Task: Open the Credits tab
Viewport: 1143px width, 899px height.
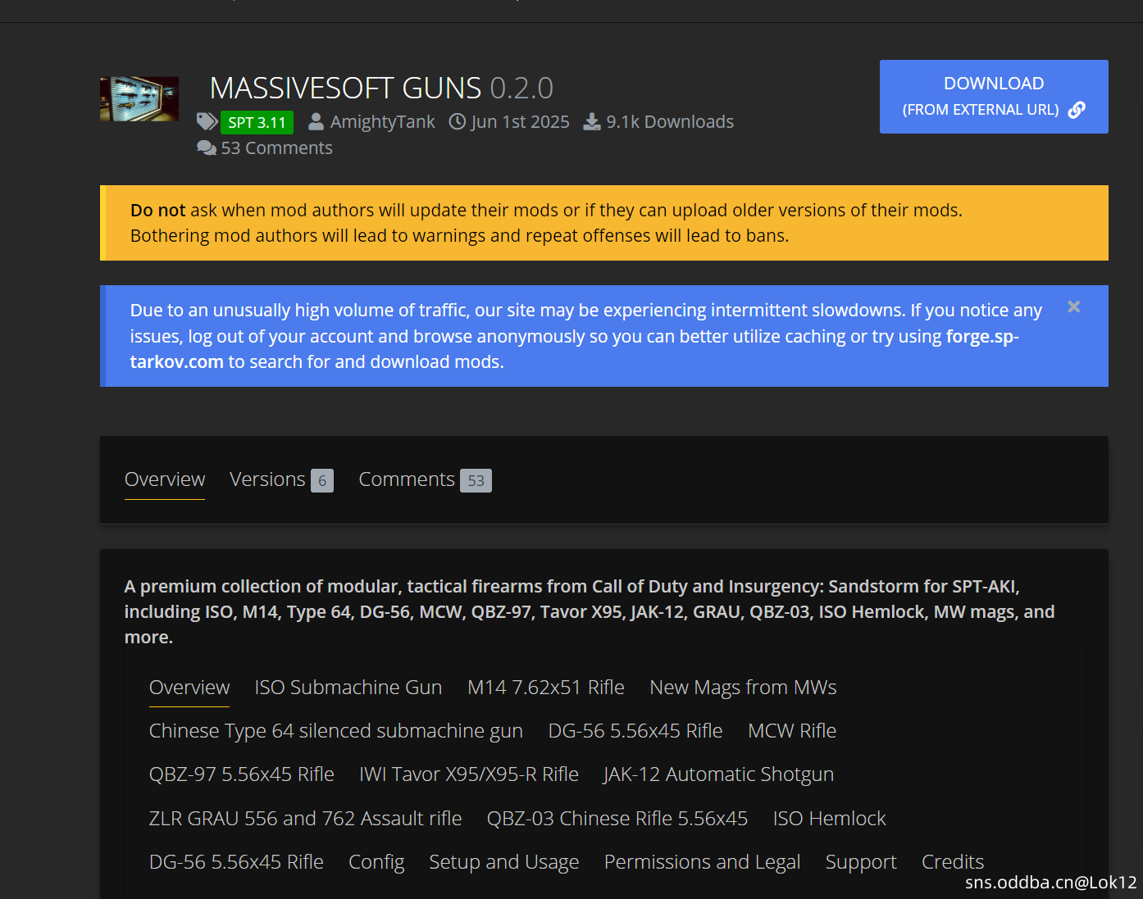Action: click(x=953, y=862)
